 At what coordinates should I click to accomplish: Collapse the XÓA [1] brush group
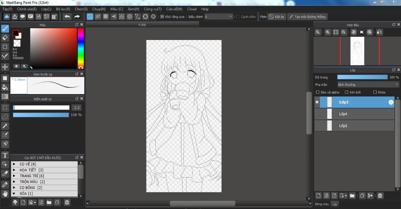click(x=14, y=194)
